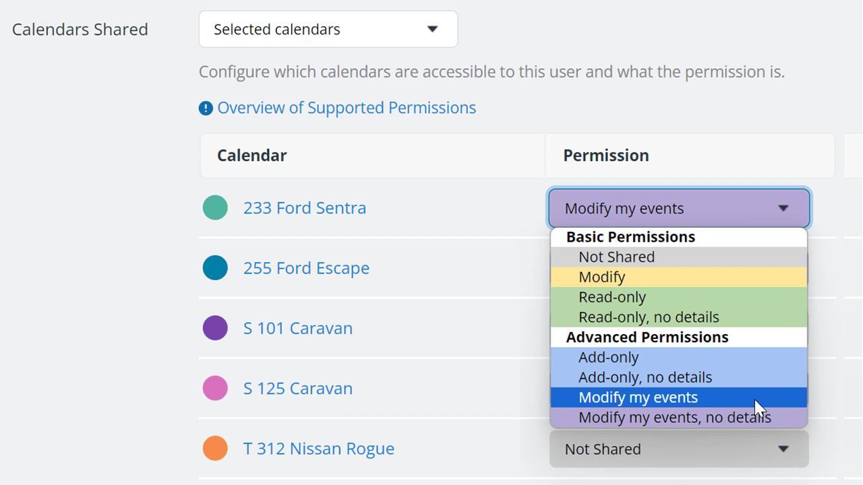Click the green 233 Ford Sentra color circle
This screenshot has height=485, width=863.
pyautogui.click(x=215, y=207)
